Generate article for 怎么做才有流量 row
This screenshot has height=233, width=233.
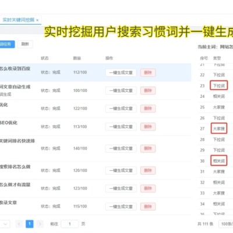click(121, 188)
